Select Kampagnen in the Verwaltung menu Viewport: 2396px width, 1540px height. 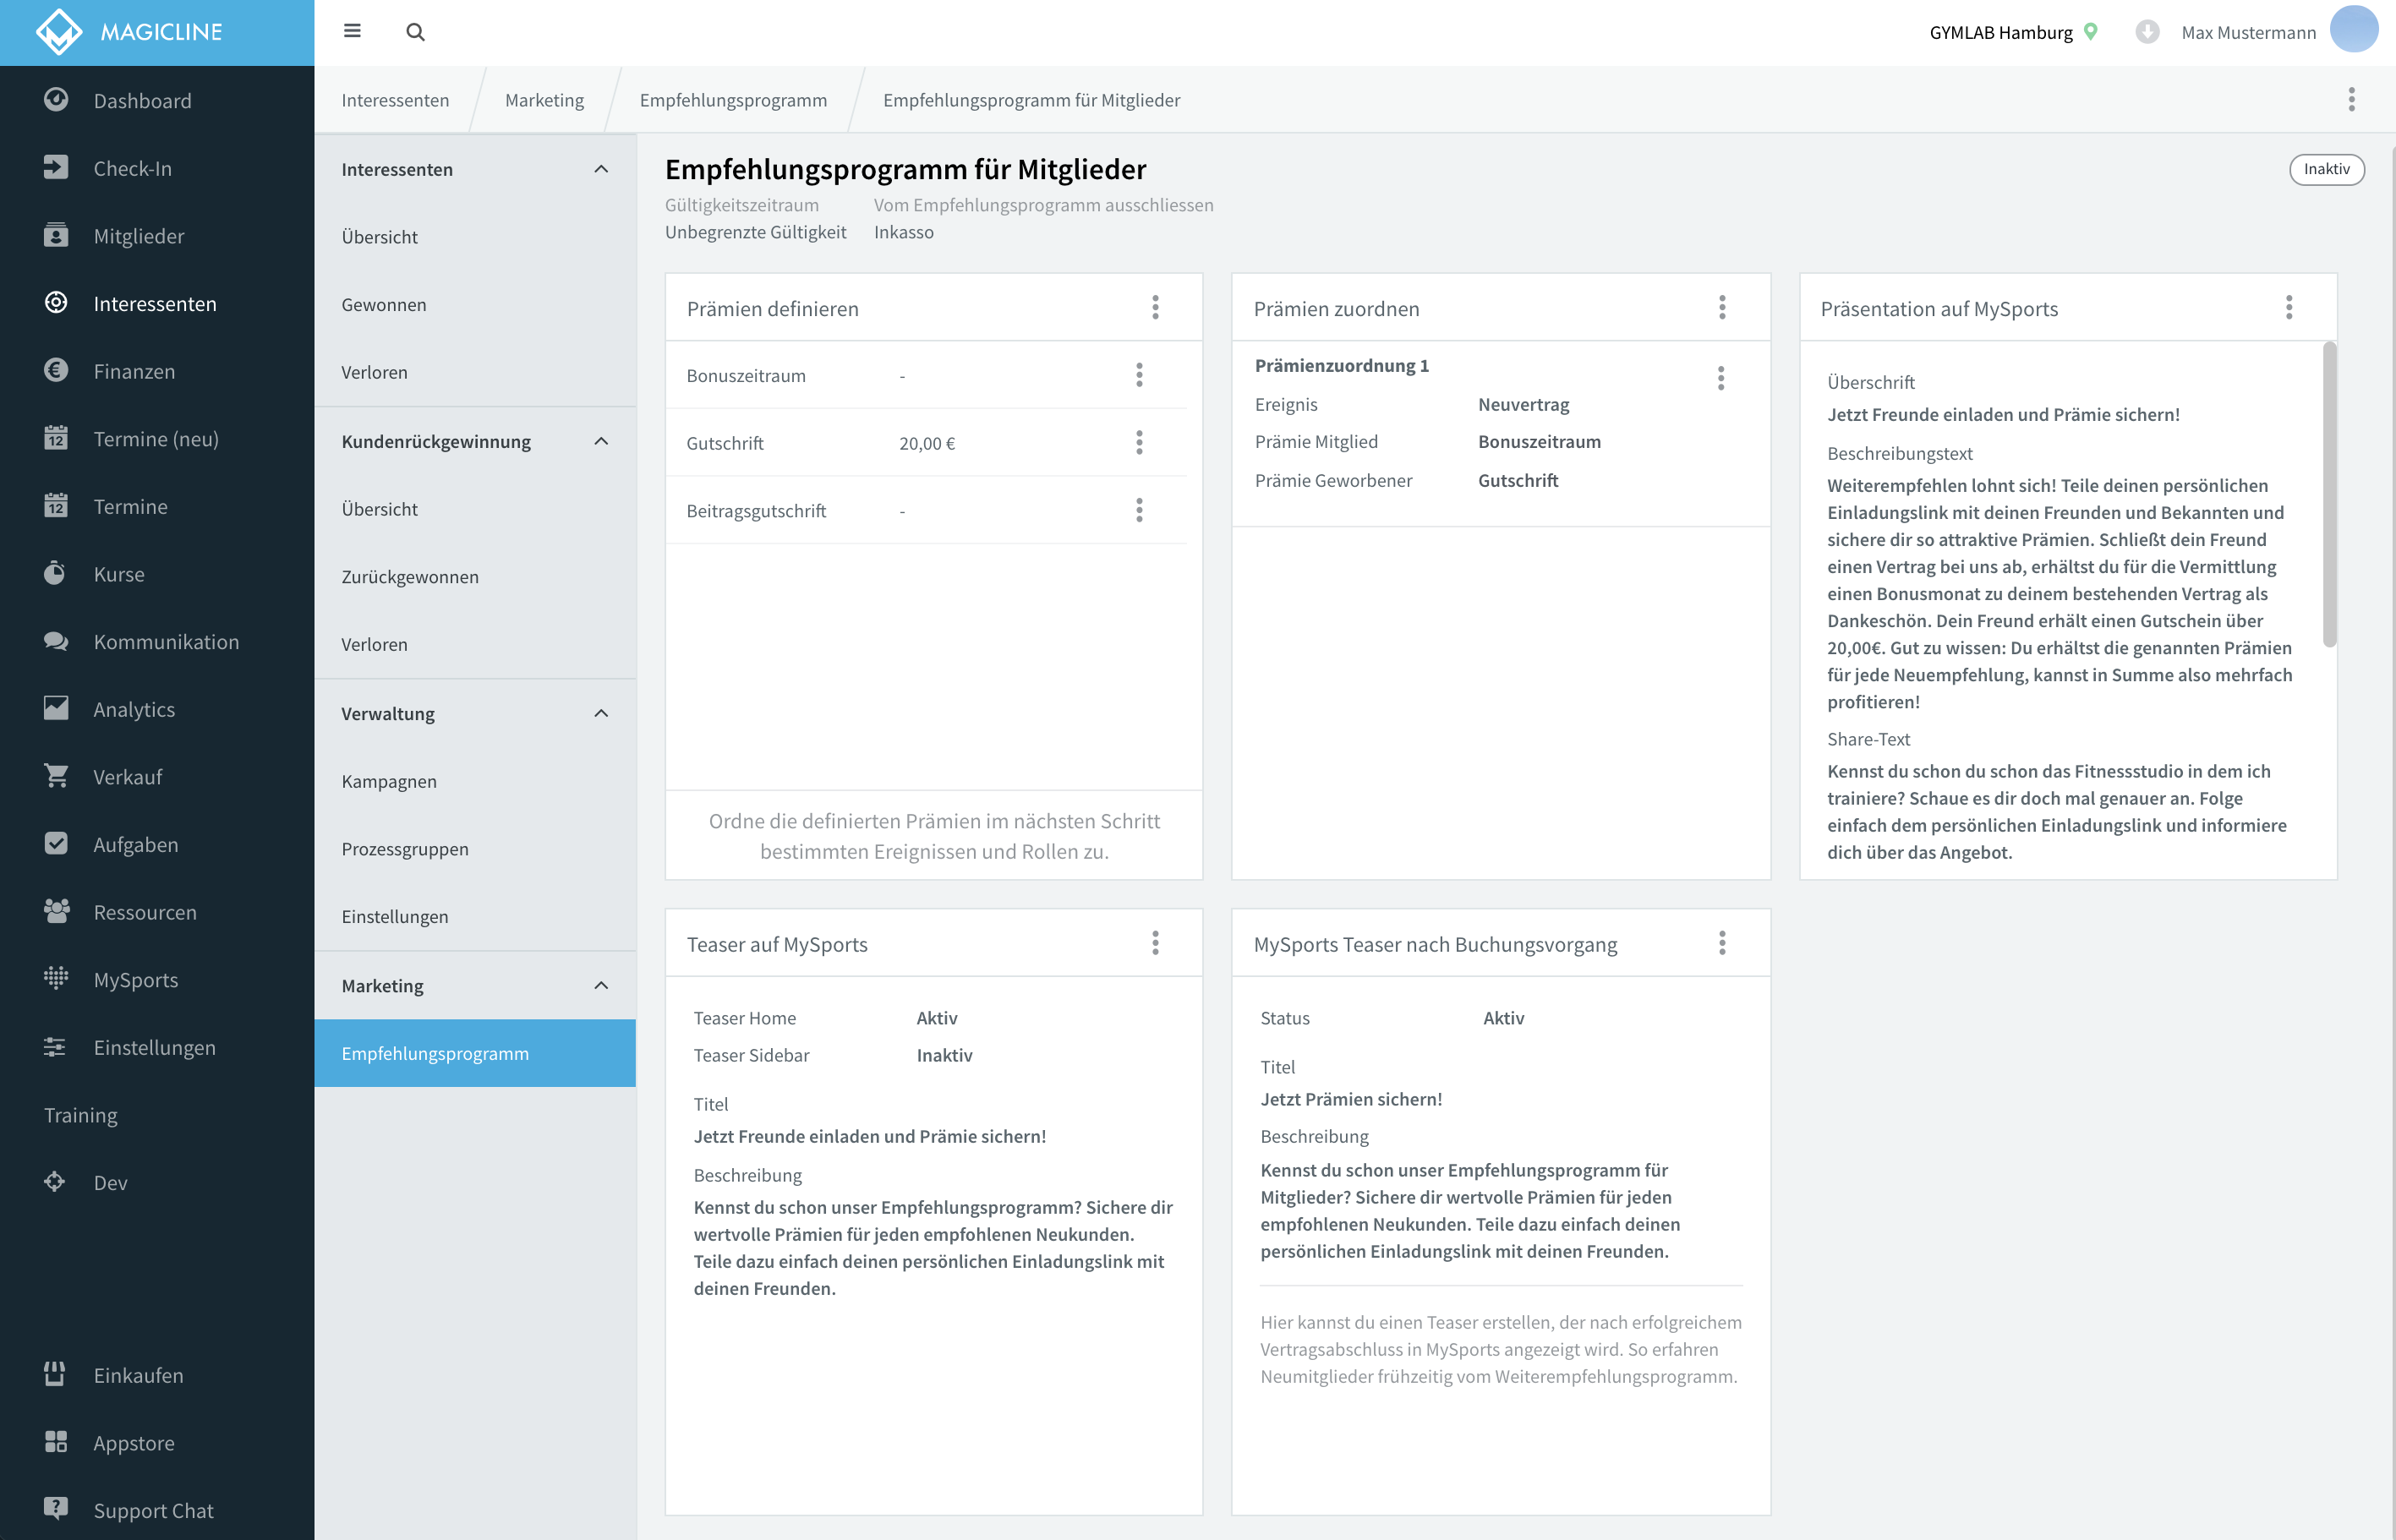(389, 781)
